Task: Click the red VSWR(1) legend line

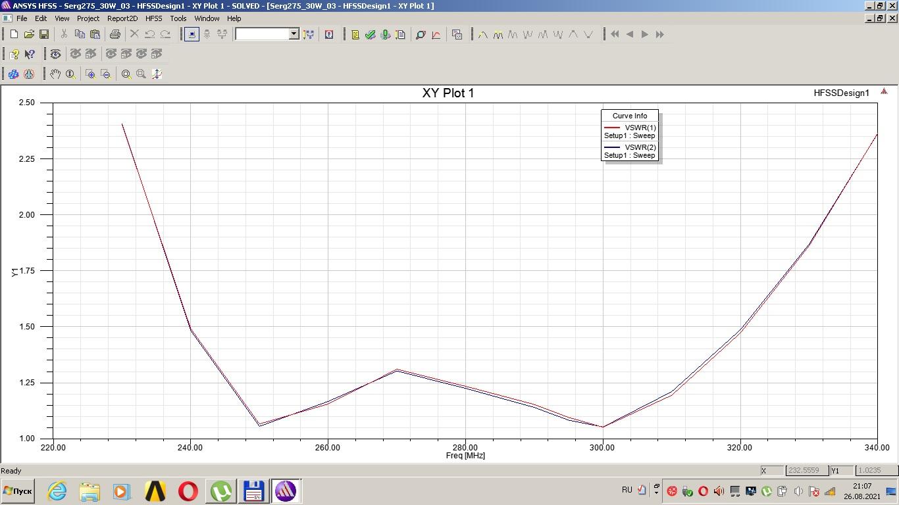Action: (612, 128)
